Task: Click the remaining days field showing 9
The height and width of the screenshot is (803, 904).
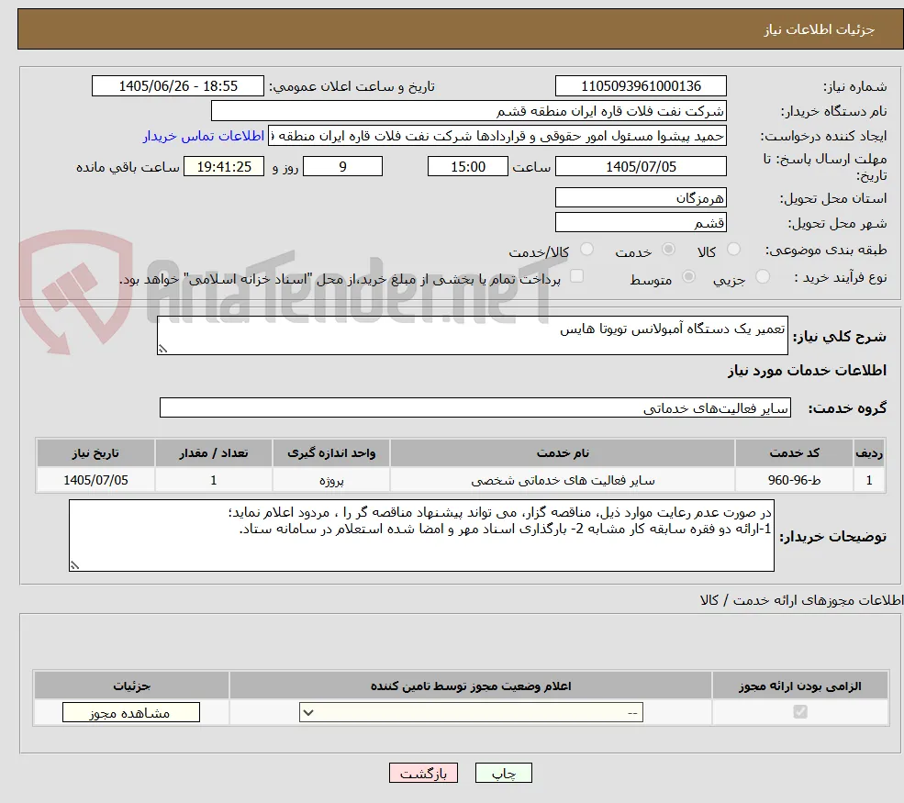Action: tap(342, 167)
